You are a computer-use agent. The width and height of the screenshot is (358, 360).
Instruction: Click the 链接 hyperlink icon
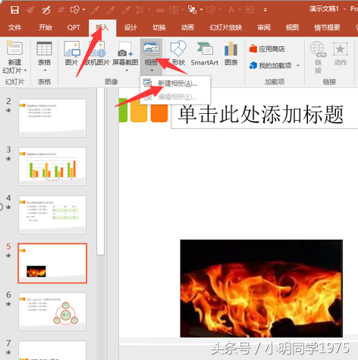318,49
